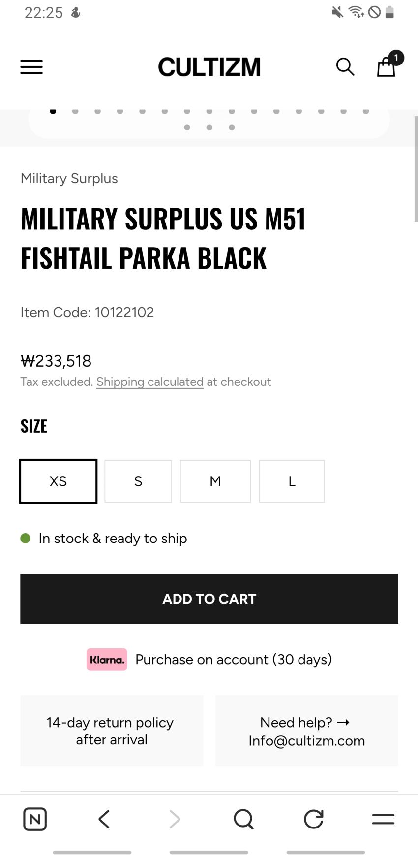Tap the browser forward arrow
This screenshot has width=418, height=860.
pos(175,819)
